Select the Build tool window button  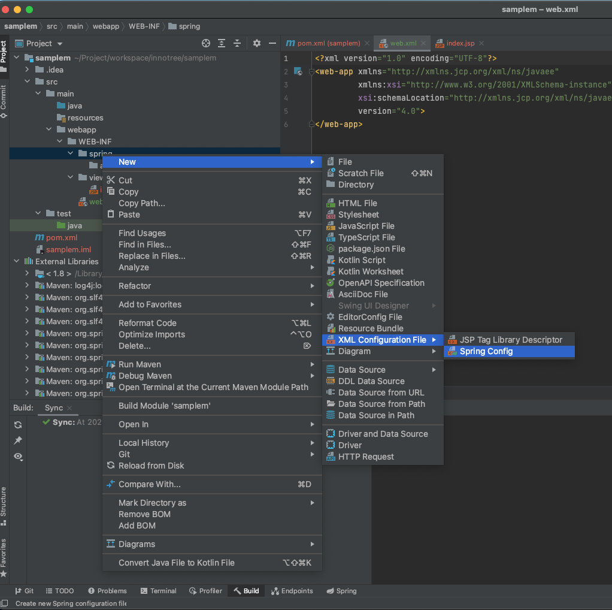(246, 591)
